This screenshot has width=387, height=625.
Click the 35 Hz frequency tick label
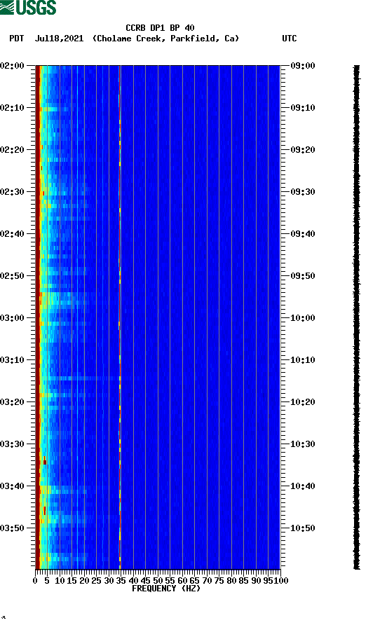pyautogui.click(x=121, y=581)
